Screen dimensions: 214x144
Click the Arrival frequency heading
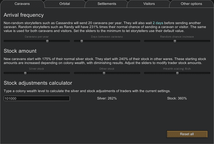click(23, 15)
